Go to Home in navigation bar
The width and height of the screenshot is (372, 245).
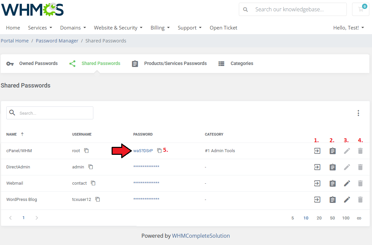point(13,28)
